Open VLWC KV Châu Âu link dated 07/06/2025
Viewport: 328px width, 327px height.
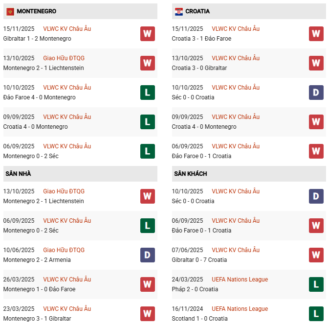coord(236,250)
